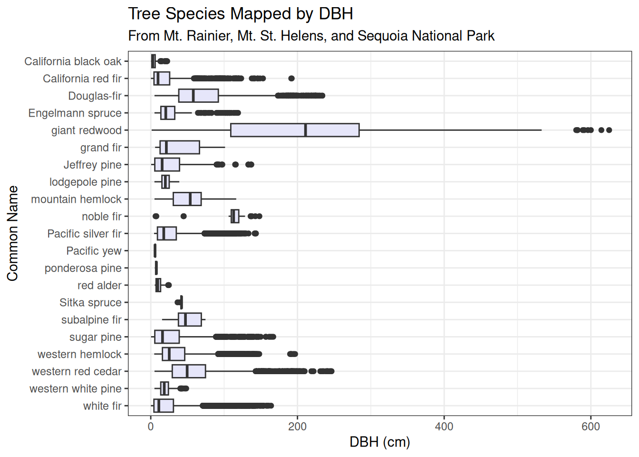Select the 'Pacific yew' axis label

pos(94,251)
